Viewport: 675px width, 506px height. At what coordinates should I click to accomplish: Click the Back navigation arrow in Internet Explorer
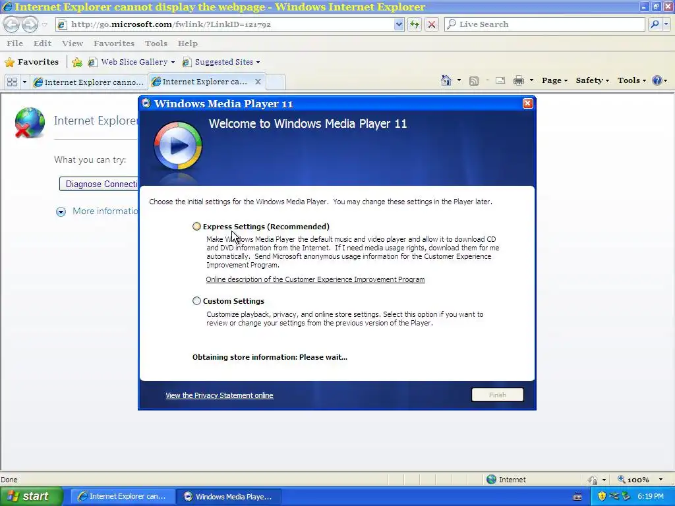pyautogui.click(x=12, y=24)
